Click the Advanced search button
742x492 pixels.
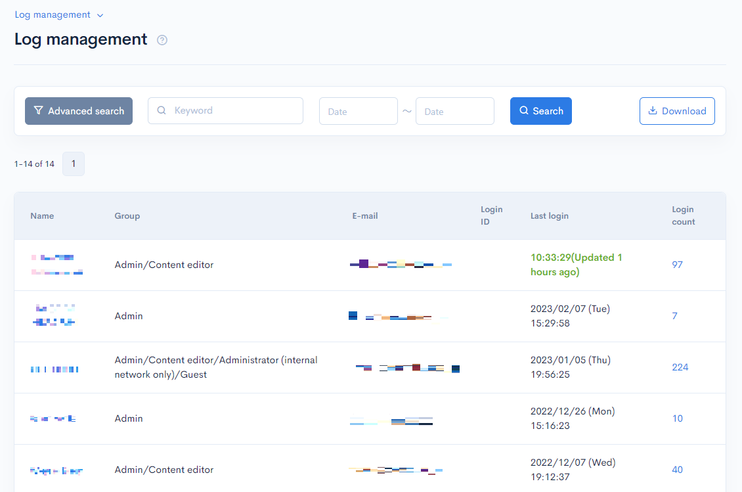78,110
